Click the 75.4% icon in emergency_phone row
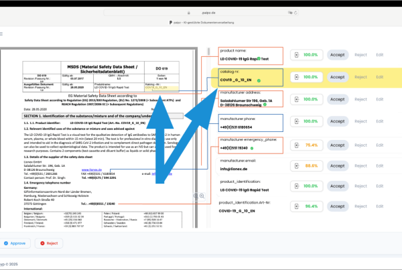The height and width of the screenshot is (270, 402). click(297, 145)
